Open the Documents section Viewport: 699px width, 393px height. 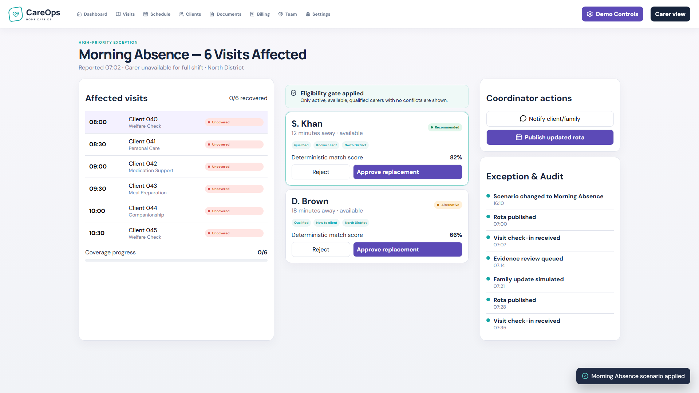pos(225,14)
